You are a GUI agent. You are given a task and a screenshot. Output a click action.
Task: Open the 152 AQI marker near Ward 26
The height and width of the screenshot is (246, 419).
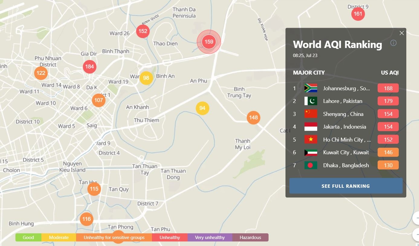pyautogui.click(x=143, y=31)
